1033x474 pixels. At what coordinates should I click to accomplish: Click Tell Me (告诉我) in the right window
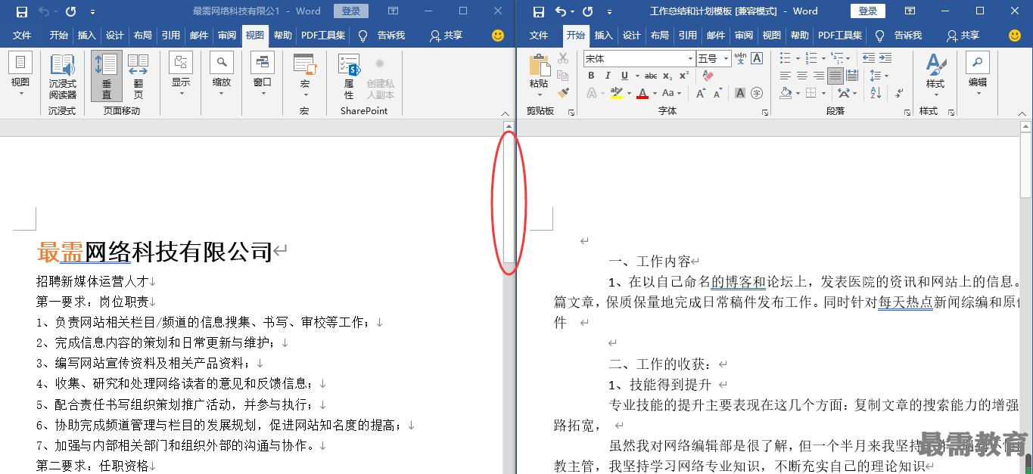click(x=899, y=36)
